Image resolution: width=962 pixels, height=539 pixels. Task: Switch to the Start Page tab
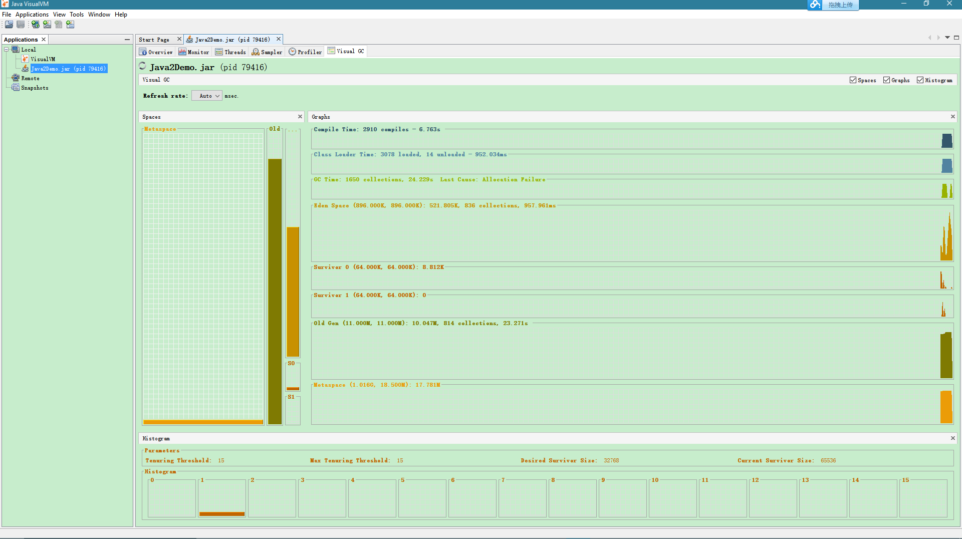click(154, 40)
